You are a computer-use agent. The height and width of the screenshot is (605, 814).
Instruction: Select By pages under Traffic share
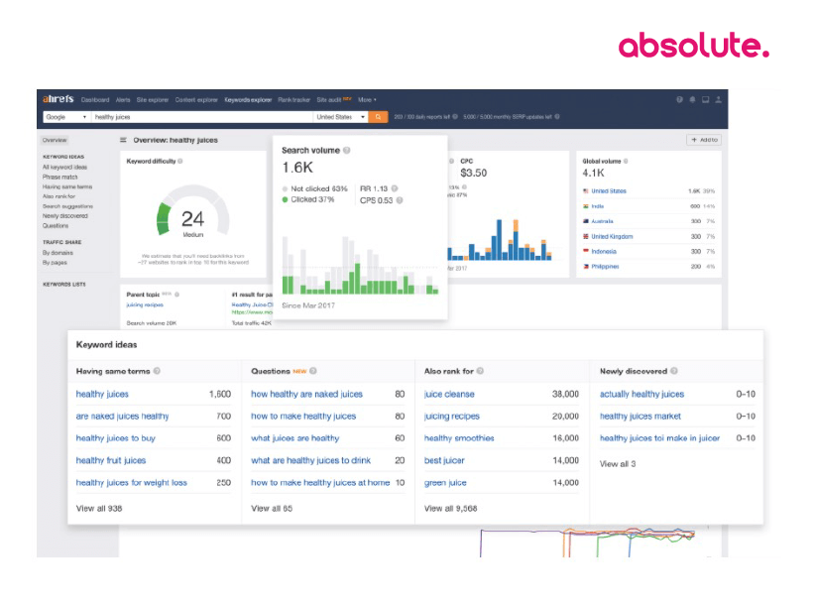pyautogui.click(x=56, y=263)
